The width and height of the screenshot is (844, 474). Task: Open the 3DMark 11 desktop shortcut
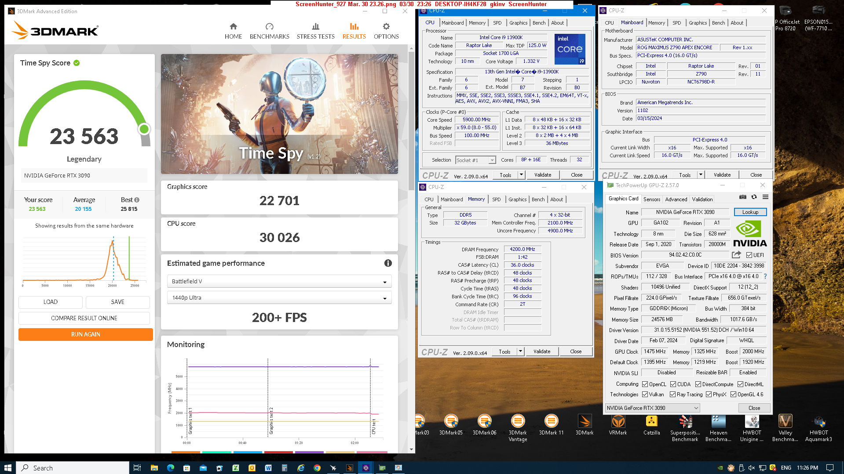pos(551,425)
